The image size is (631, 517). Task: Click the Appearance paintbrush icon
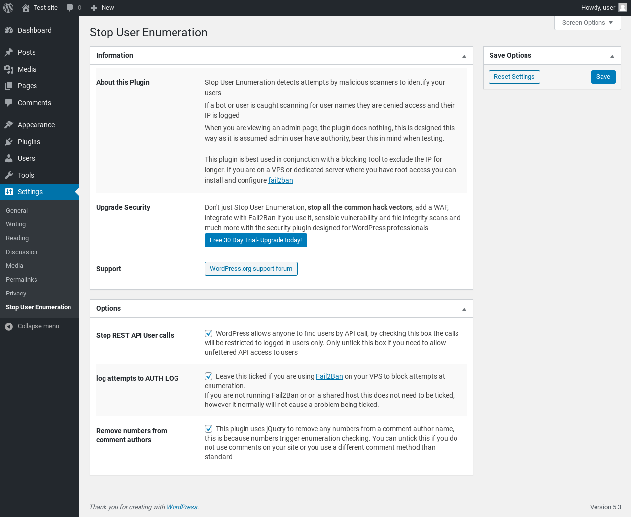tap(9, 125)
